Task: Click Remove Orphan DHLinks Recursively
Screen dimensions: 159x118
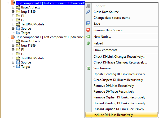Action: 119,97
